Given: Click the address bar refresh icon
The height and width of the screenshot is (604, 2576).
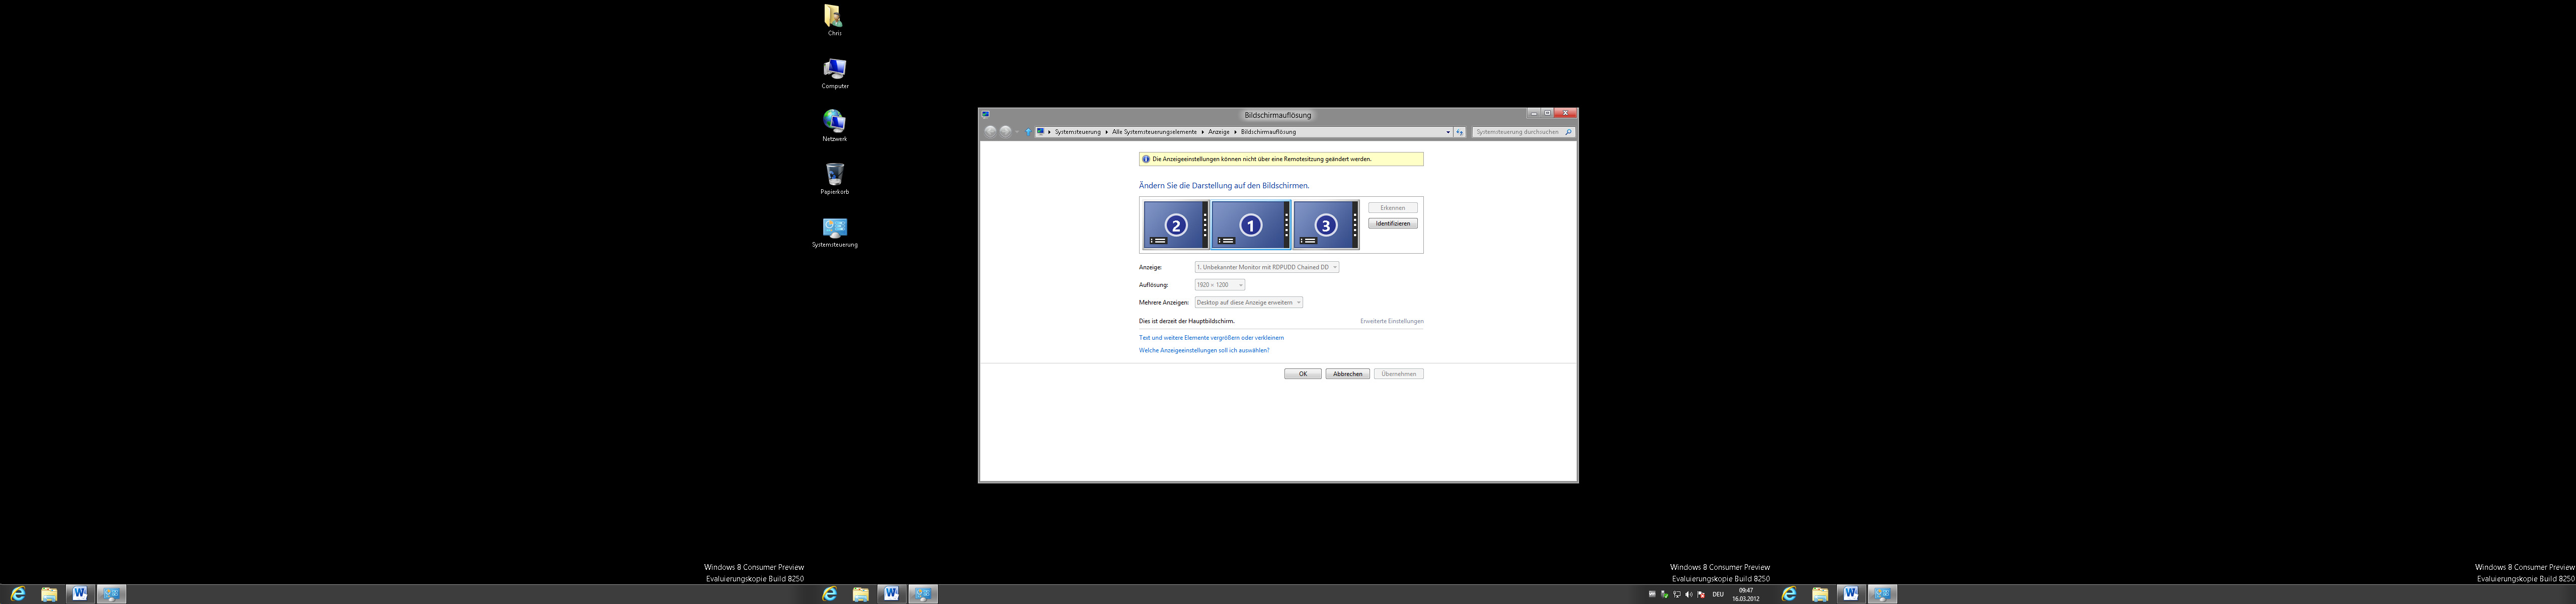Looking at the screenshot, I should pyautogui.click(x=1459, y=132).
